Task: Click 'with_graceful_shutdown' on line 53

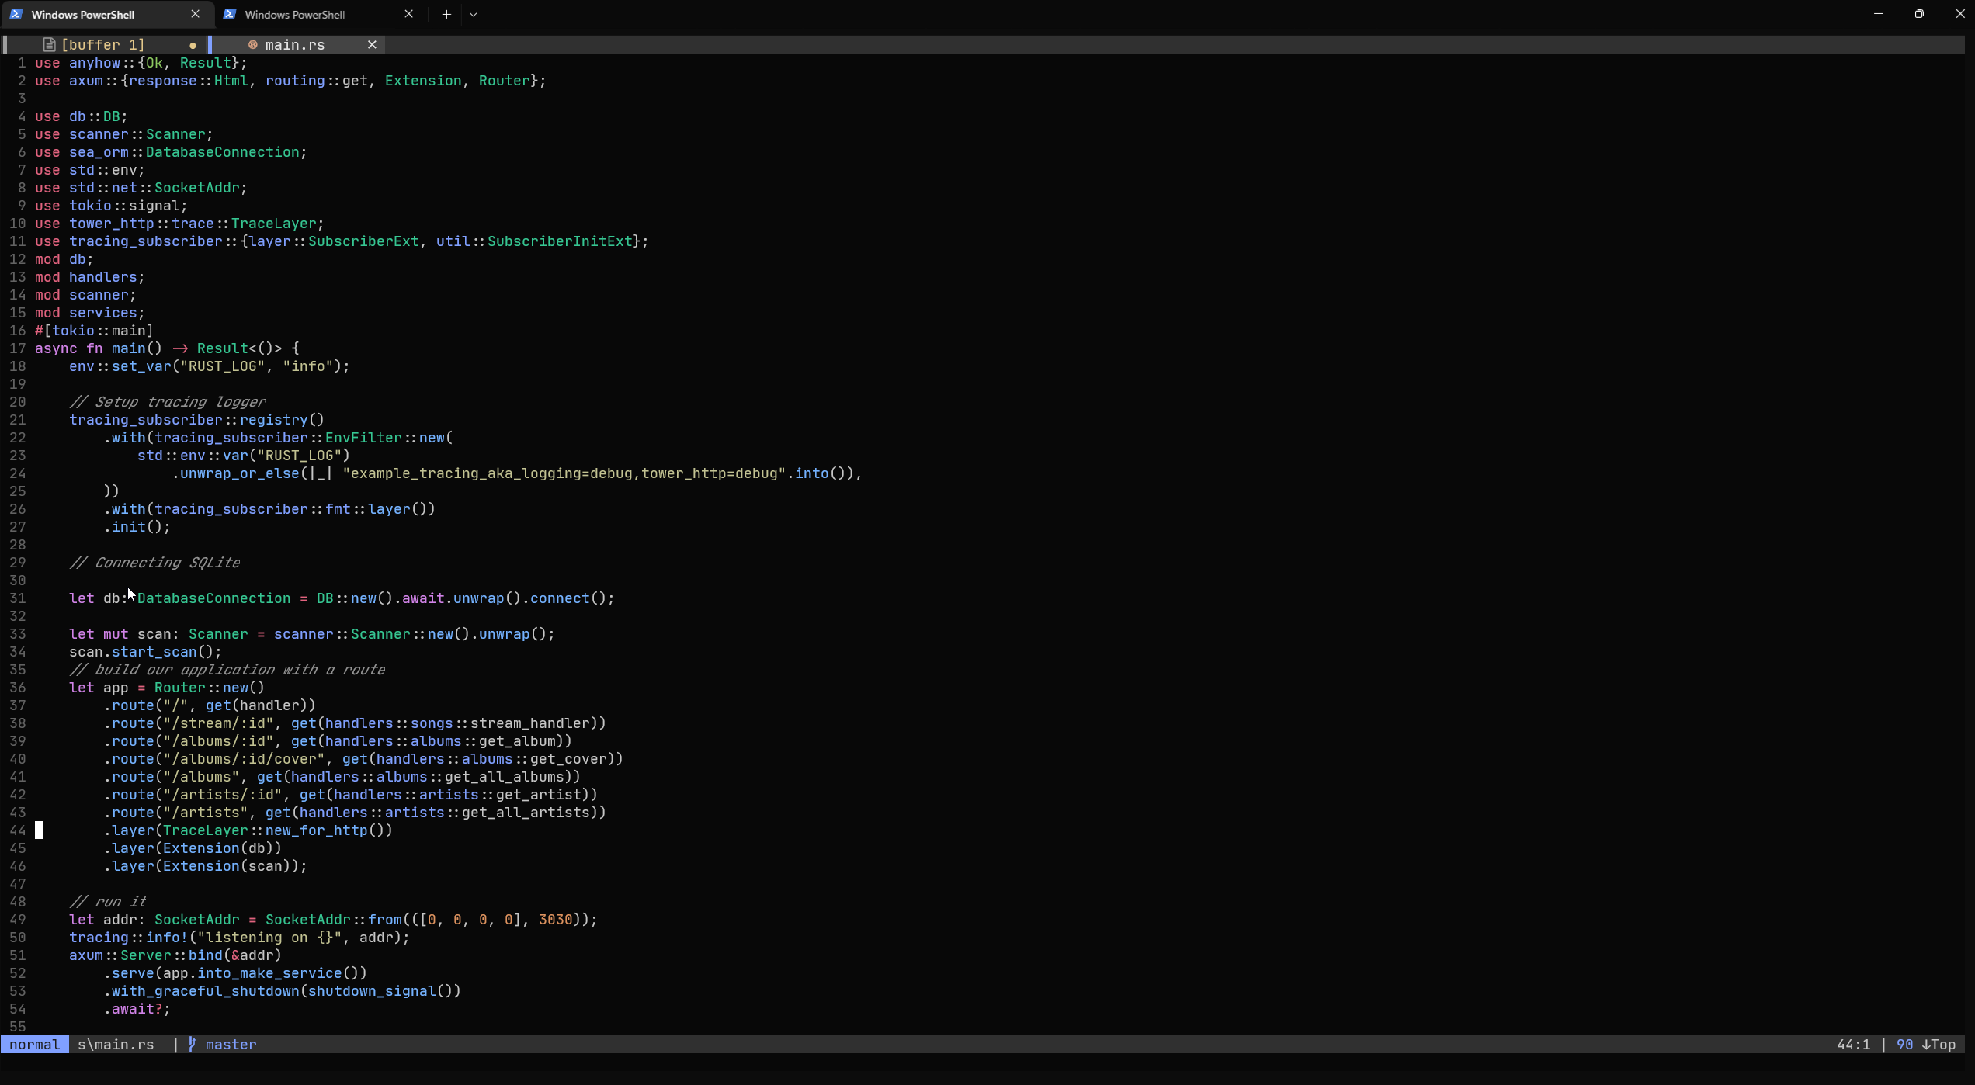Action: tap(205, 991)
